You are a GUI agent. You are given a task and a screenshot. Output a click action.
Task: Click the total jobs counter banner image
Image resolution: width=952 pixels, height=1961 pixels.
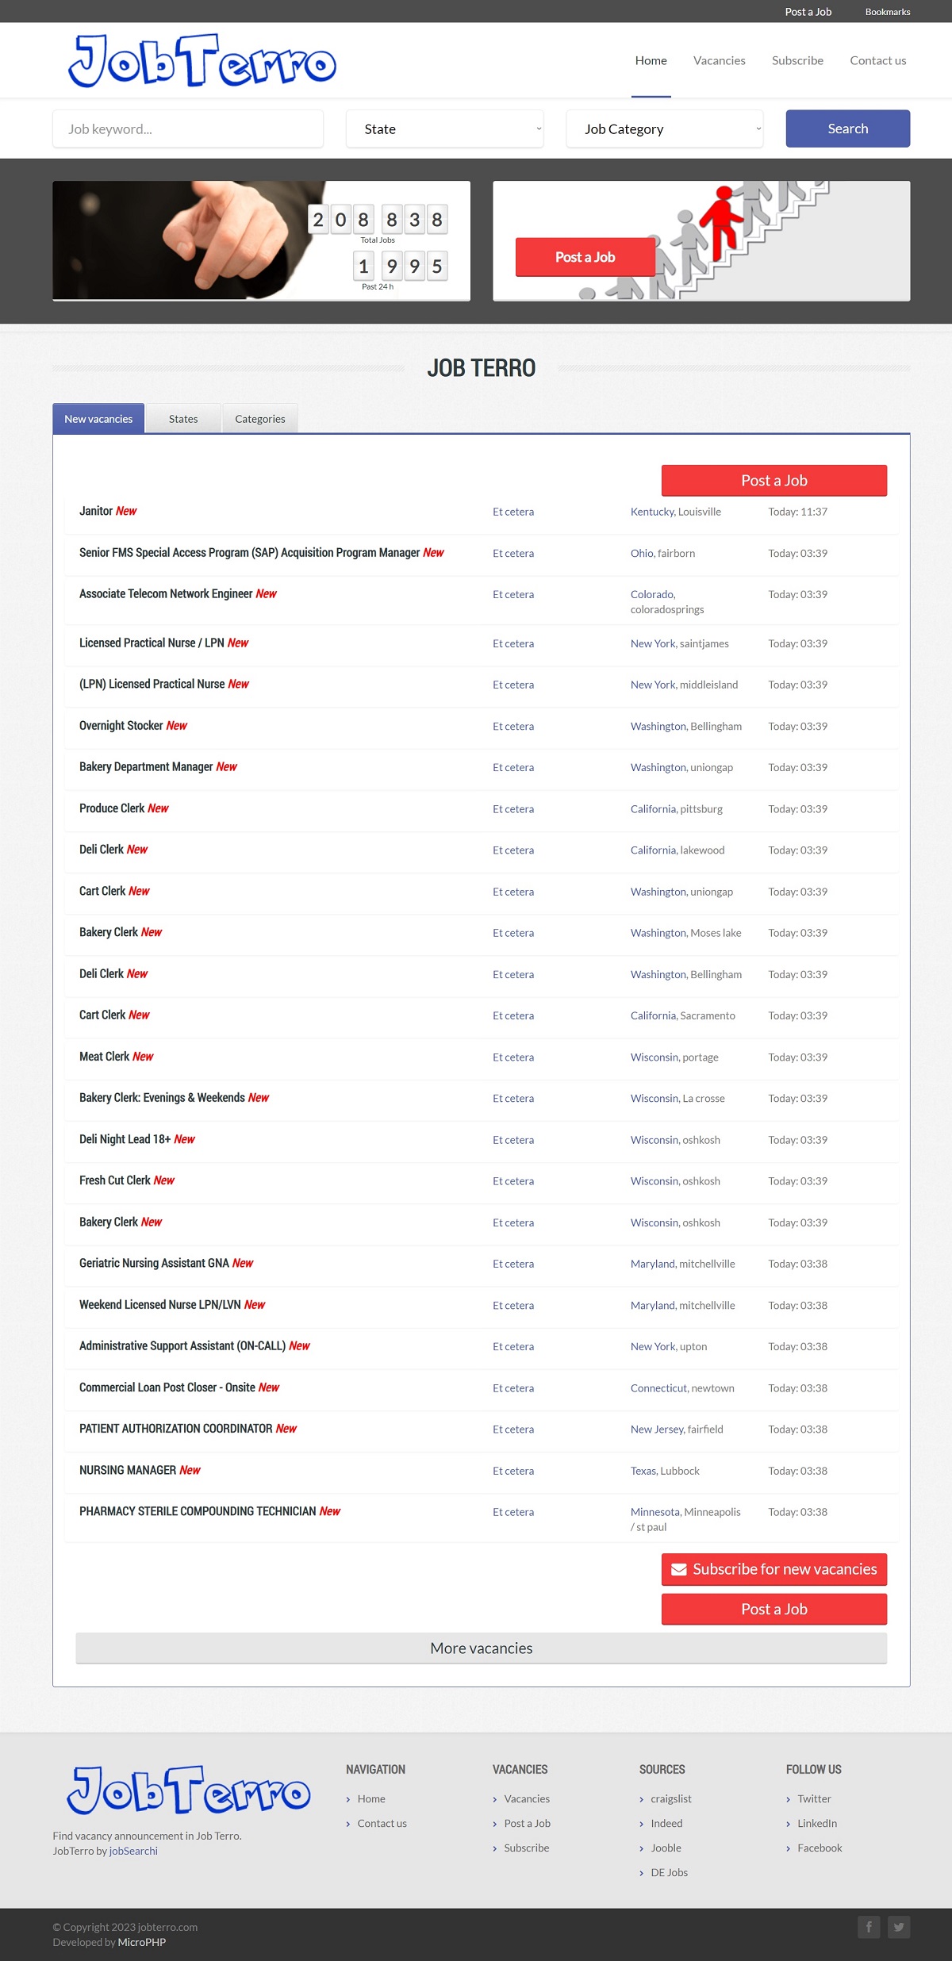[x=261, y=240]
